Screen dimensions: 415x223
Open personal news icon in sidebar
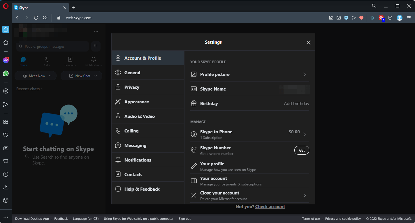click(x=6, y=148)
